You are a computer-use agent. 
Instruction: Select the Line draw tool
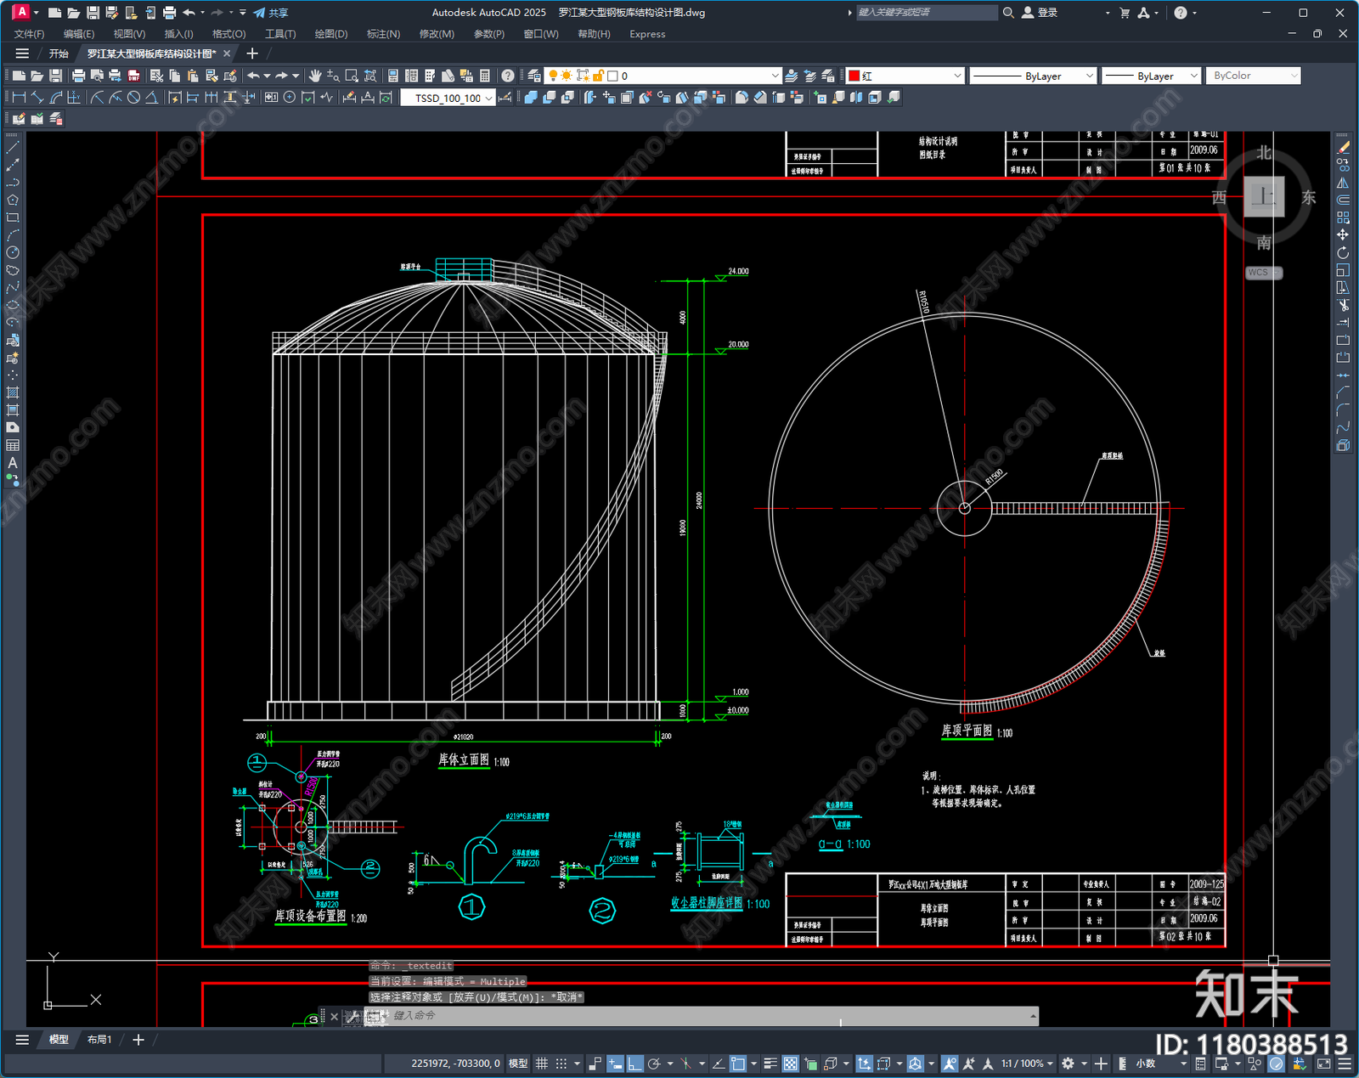coord(13,148)
